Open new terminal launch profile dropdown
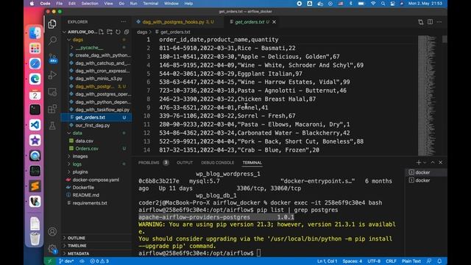The image size is (471, 265). (x=425, y=162)
